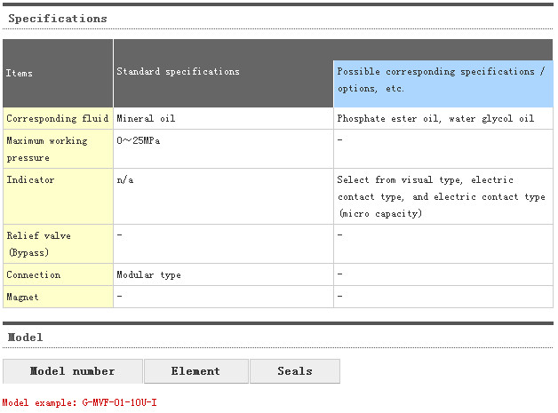Click the Indicator row label

tap(30, 180)
